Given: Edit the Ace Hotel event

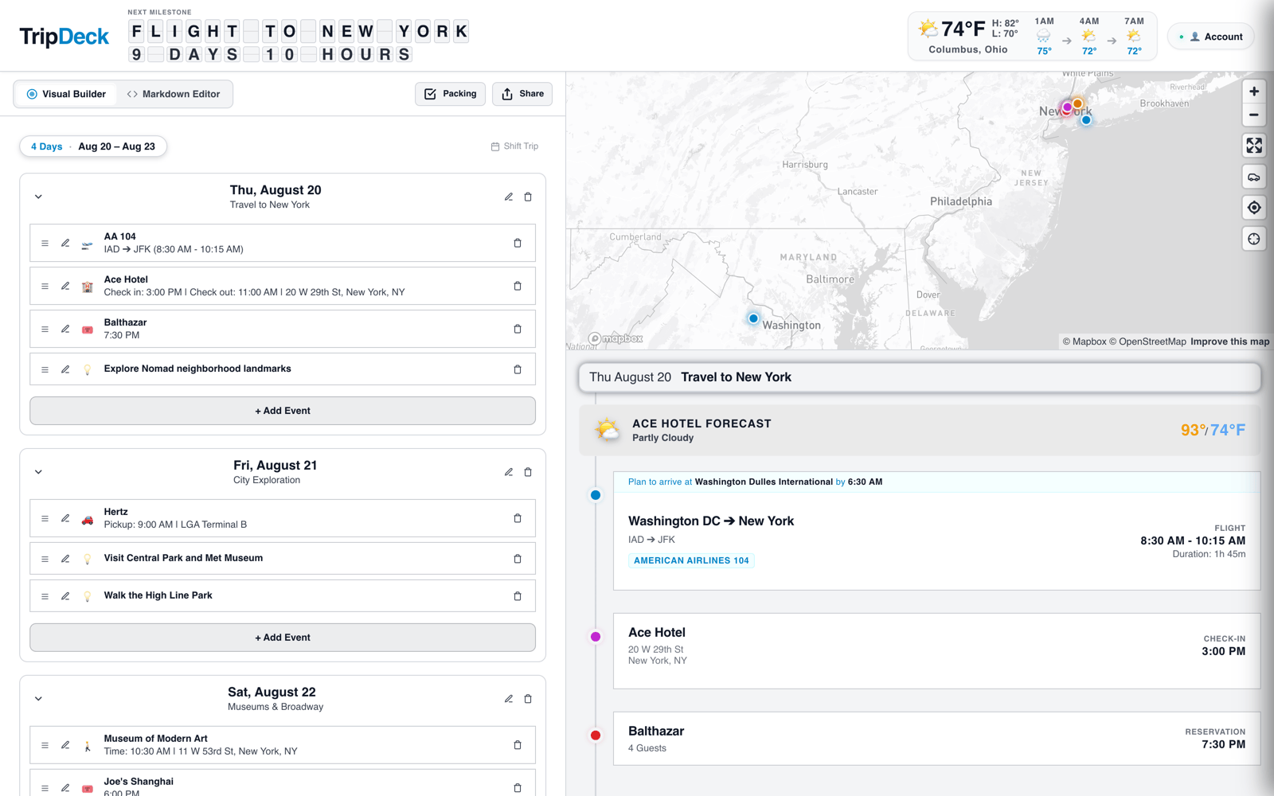Looking at the screenshot, I should tap(65, 286).
